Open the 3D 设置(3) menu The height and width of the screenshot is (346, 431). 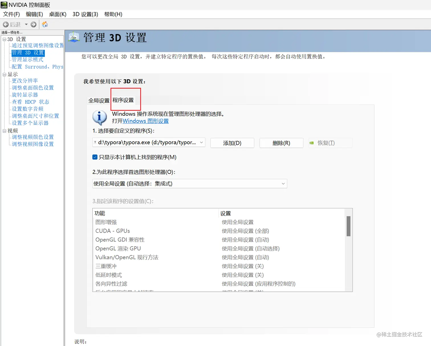click(85, 14)
